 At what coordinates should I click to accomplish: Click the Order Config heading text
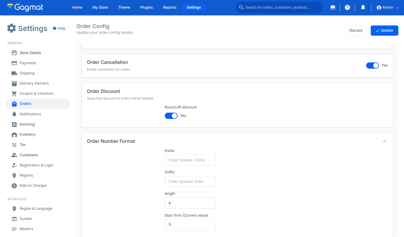coord(93,26)
